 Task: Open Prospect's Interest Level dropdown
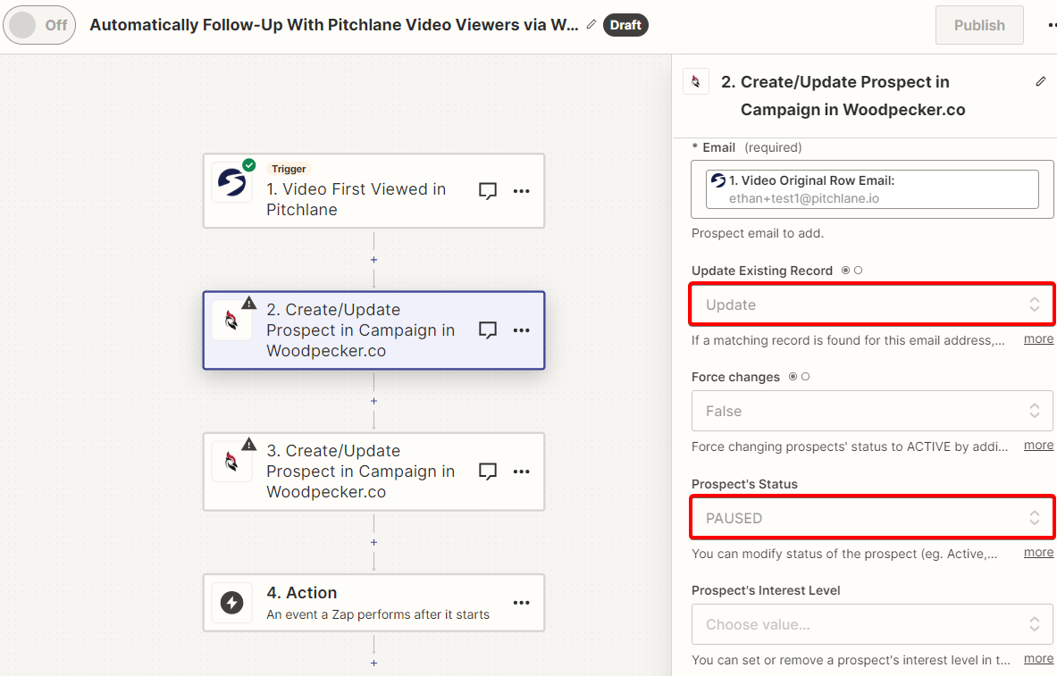[872, 625]
